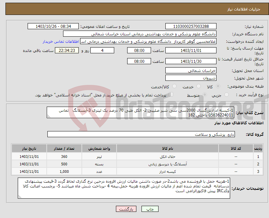Click the شماره نیاز field 1103000257003288
Viewport: 269px width, 218px height.
(x=191, y=26)
